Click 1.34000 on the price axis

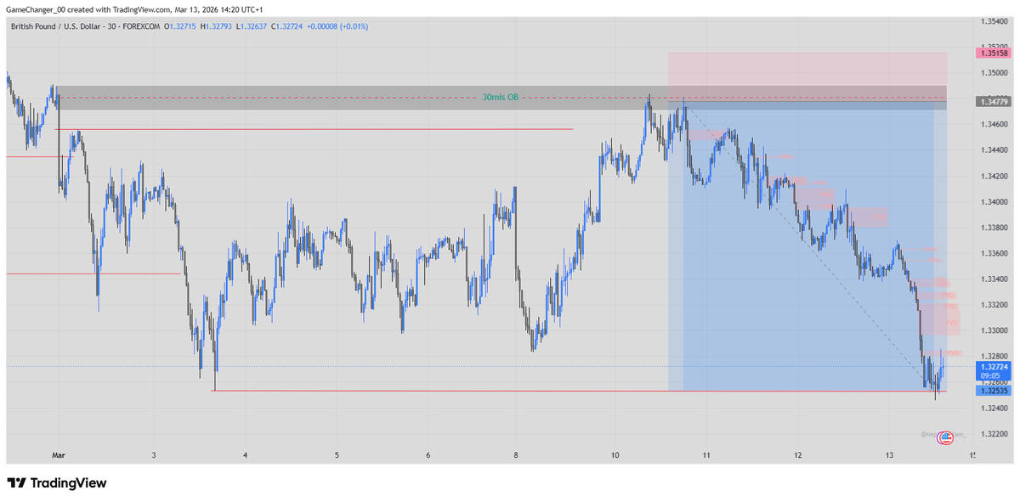pos(994,201)
